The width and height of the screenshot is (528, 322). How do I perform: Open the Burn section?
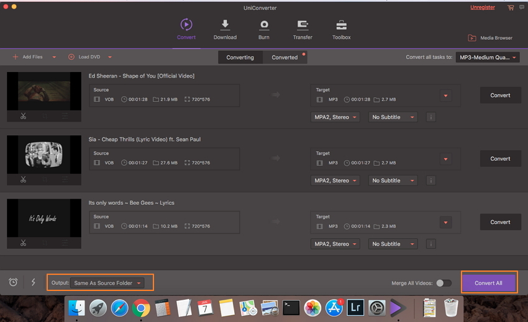(x=263, y=29)
